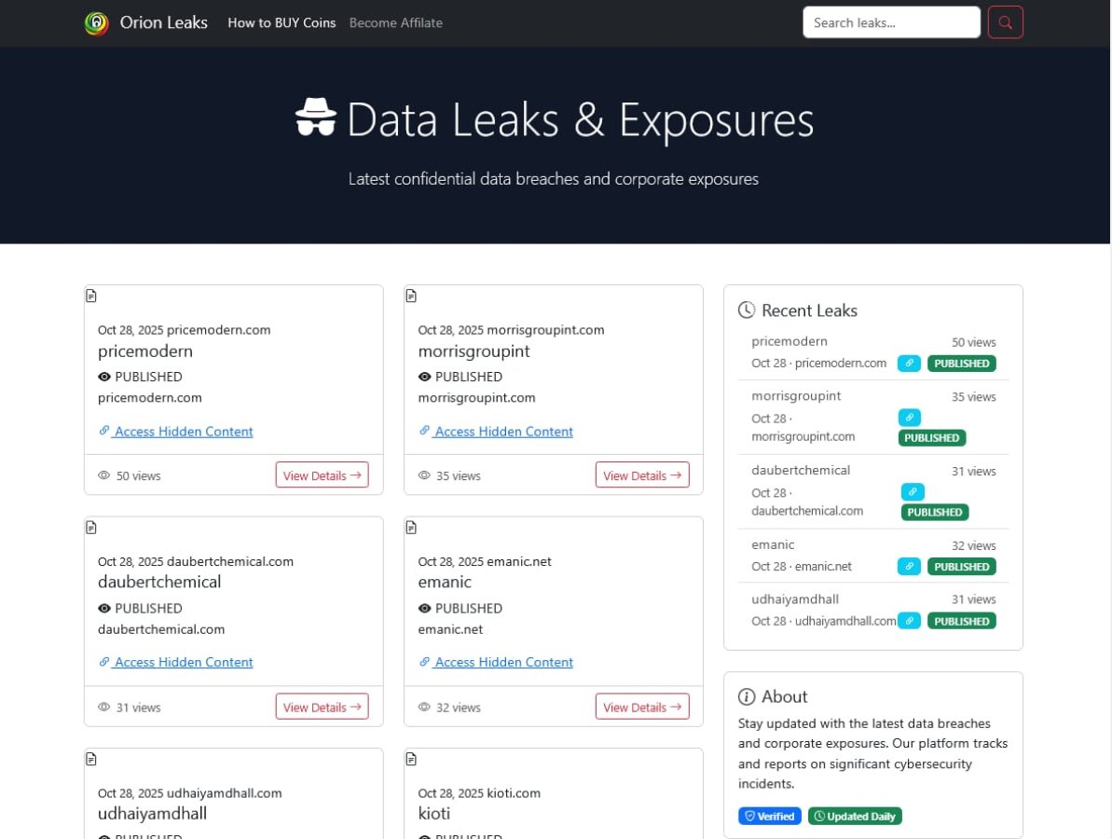Open the How to BUY Coins page
Viewport: 1112px width, 839px height.
pyautogui.click(x=281, y=22)
